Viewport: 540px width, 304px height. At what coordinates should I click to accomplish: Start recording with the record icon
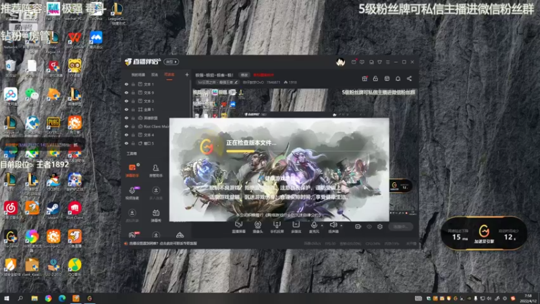pos(358,226)
